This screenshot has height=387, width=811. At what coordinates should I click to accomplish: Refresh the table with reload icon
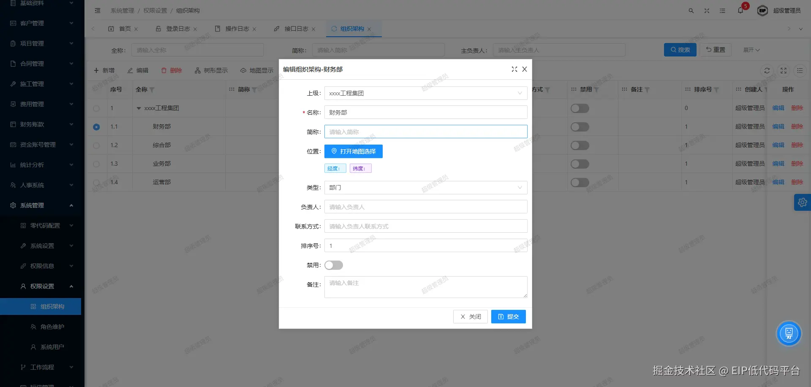point(767,70)
